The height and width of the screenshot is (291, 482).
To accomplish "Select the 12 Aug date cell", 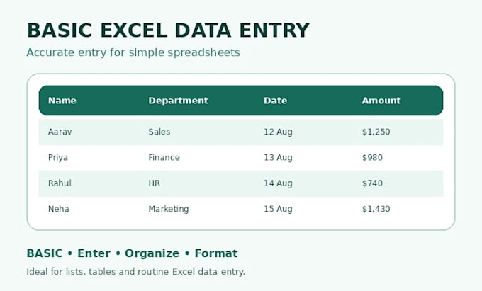I will tap(278, 132).
